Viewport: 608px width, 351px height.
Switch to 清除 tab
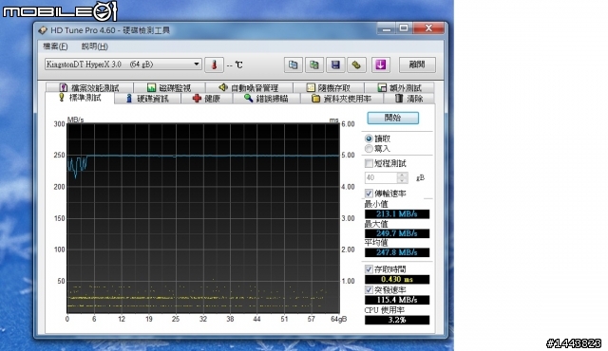[408, 99]
